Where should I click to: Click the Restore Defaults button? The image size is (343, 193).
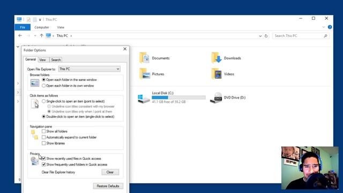click(x=108, y=186)
